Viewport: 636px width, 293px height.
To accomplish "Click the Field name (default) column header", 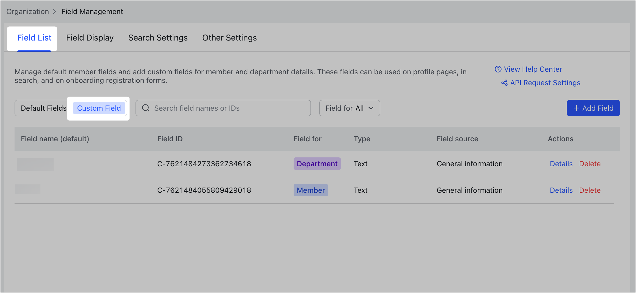I will coord(55,139).
